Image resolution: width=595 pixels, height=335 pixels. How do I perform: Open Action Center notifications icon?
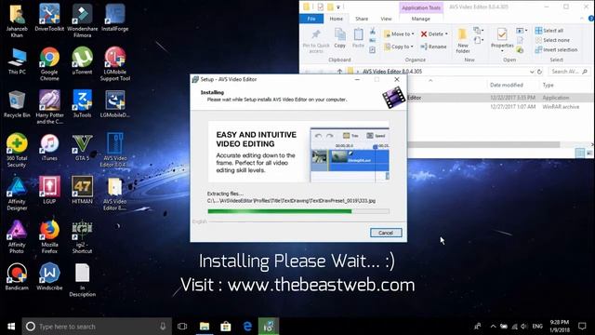coord(582,327)
